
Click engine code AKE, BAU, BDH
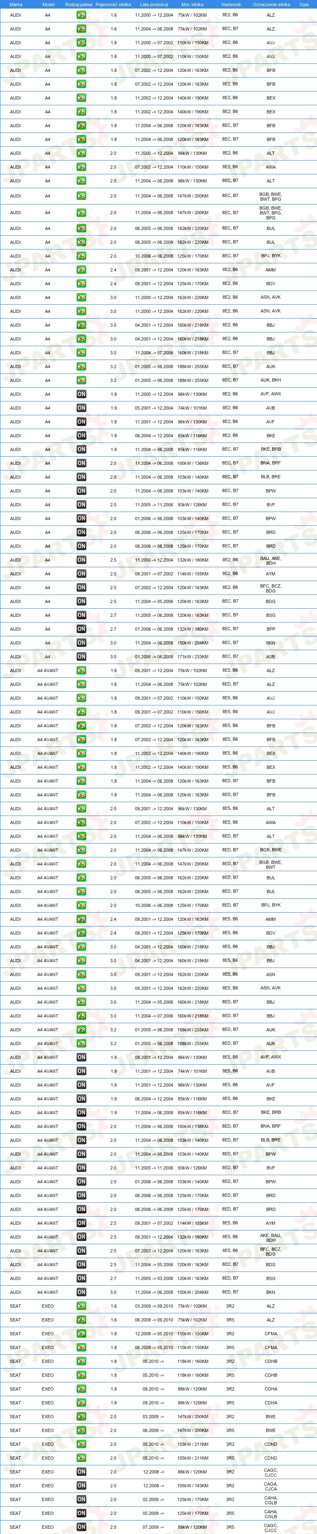click(x=271, y=1237)
